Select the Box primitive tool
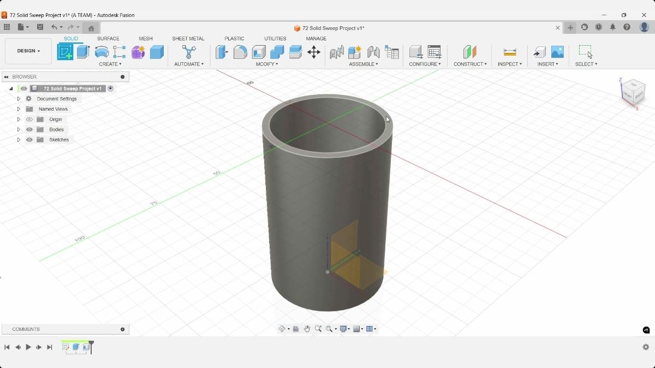 (x=157, y=52)
